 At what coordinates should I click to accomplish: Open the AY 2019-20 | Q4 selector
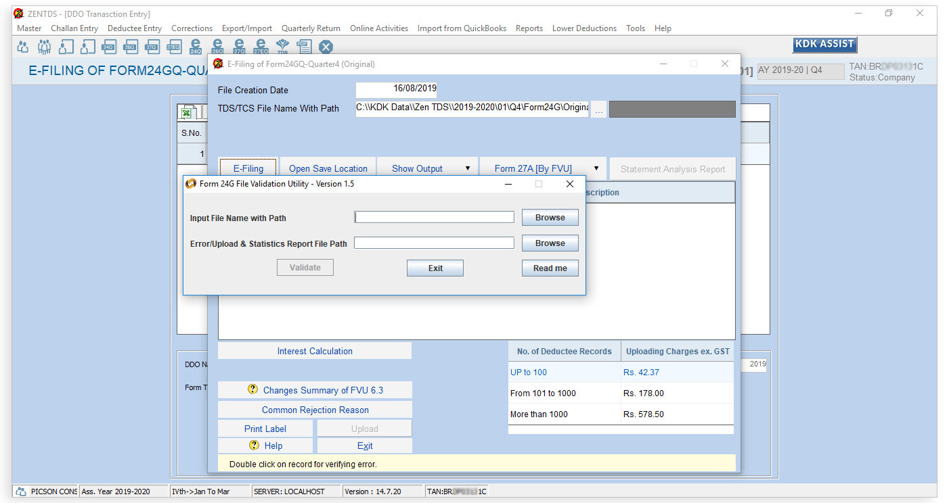click(800, 70)
